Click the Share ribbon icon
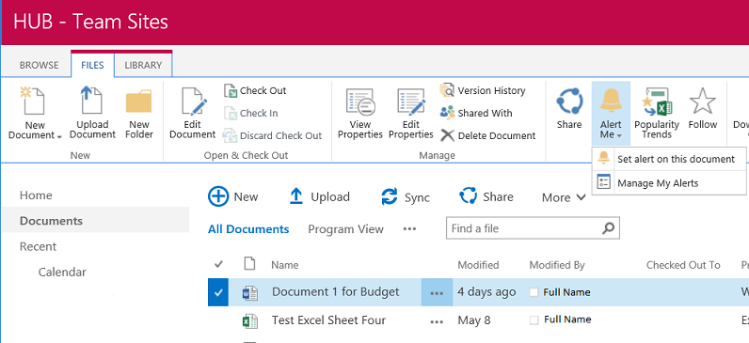This screenshot has width=749, height=343. tap(569, 101)
